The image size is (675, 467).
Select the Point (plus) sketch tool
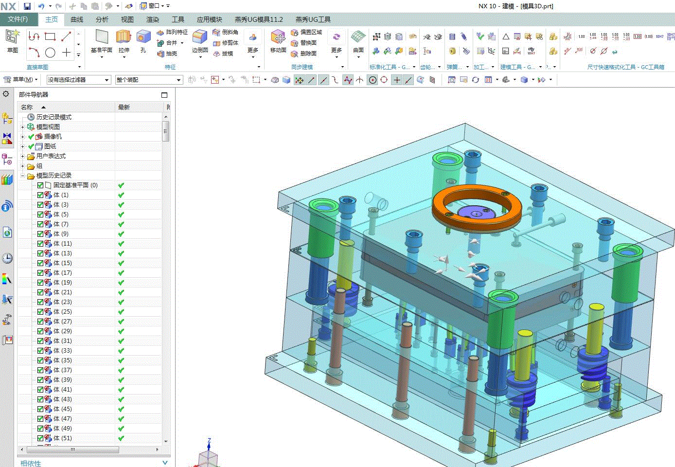(x=67, y=53)
